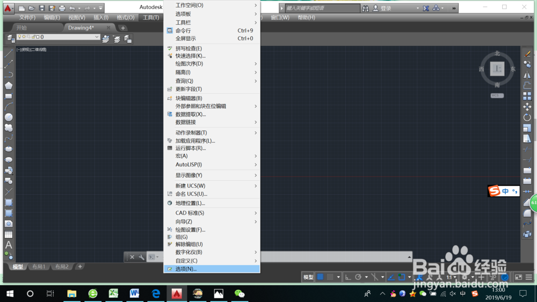Select the Spline tool
Screen dimensions: 537x302
pyautogui.click(x=9, y=138)
